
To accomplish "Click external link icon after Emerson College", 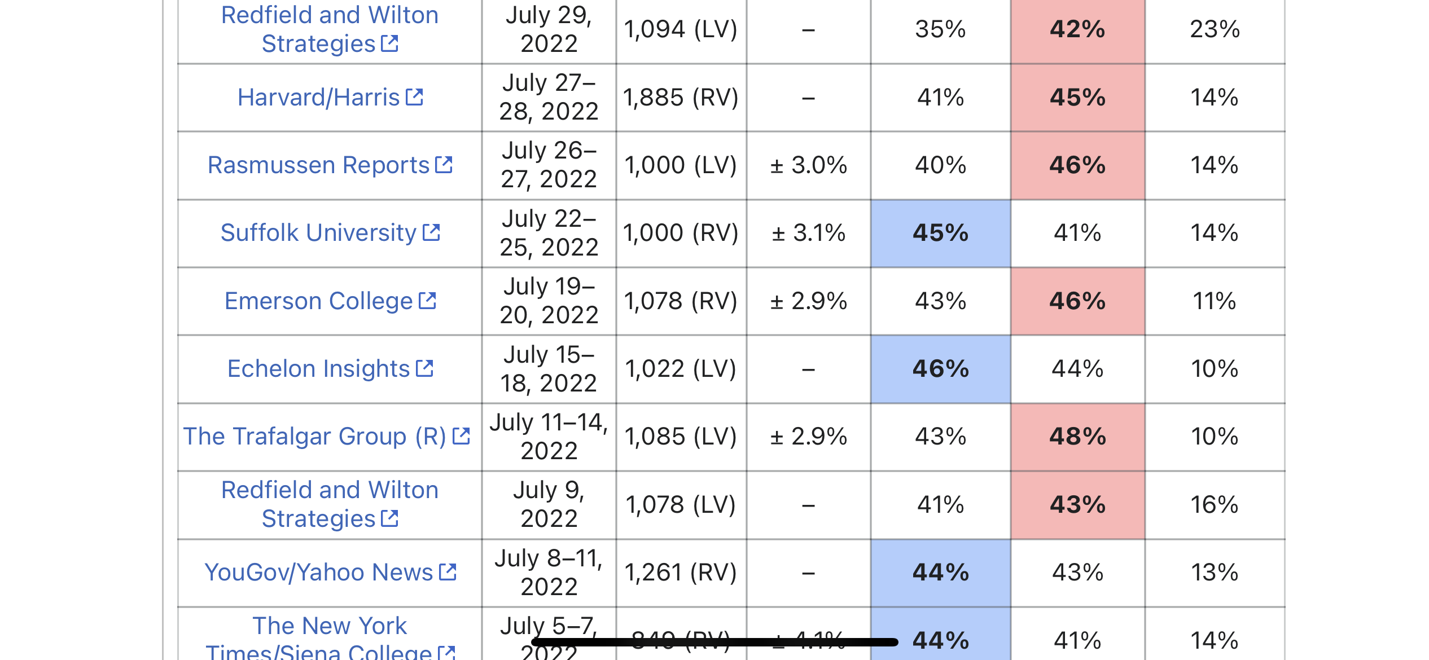I will pos(427,301).
